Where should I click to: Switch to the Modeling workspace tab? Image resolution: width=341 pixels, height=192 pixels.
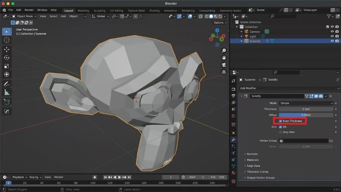[x=83, y=11]
